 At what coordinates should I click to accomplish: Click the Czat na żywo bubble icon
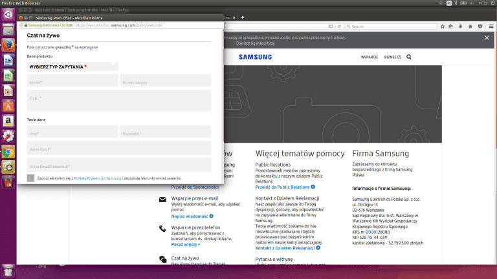coord(163,260)
